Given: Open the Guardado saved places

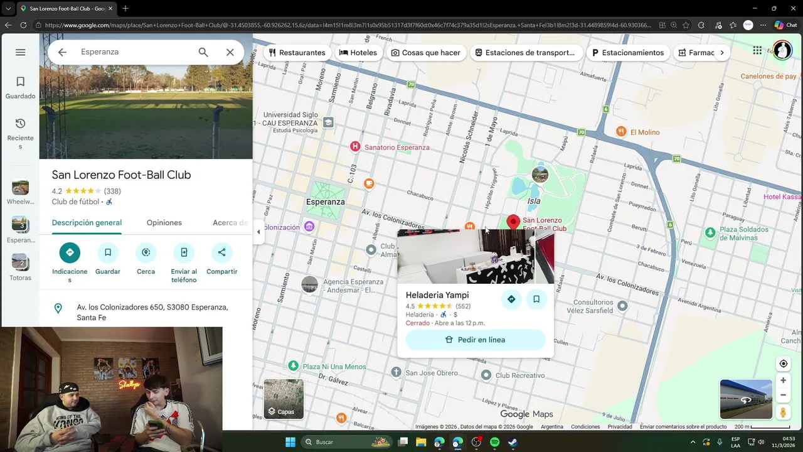Looking at the screenshot, I should point(20,88).
